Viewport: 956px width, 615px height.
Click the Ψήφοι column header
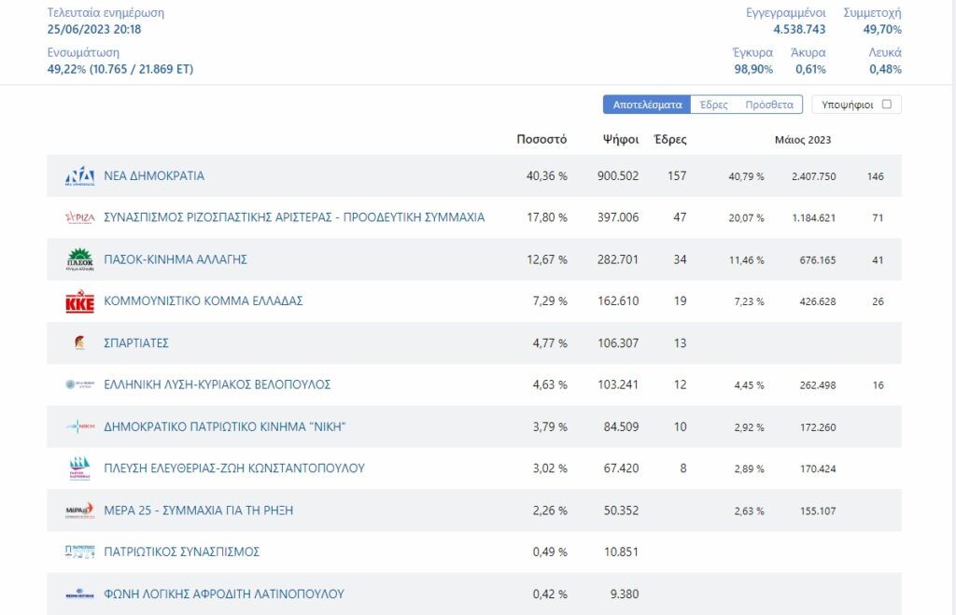[x=621, y=139]
